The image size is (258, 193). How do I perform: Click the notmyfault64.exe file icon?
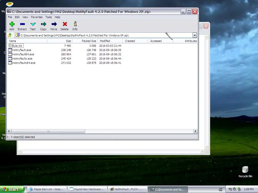point(10,54)
